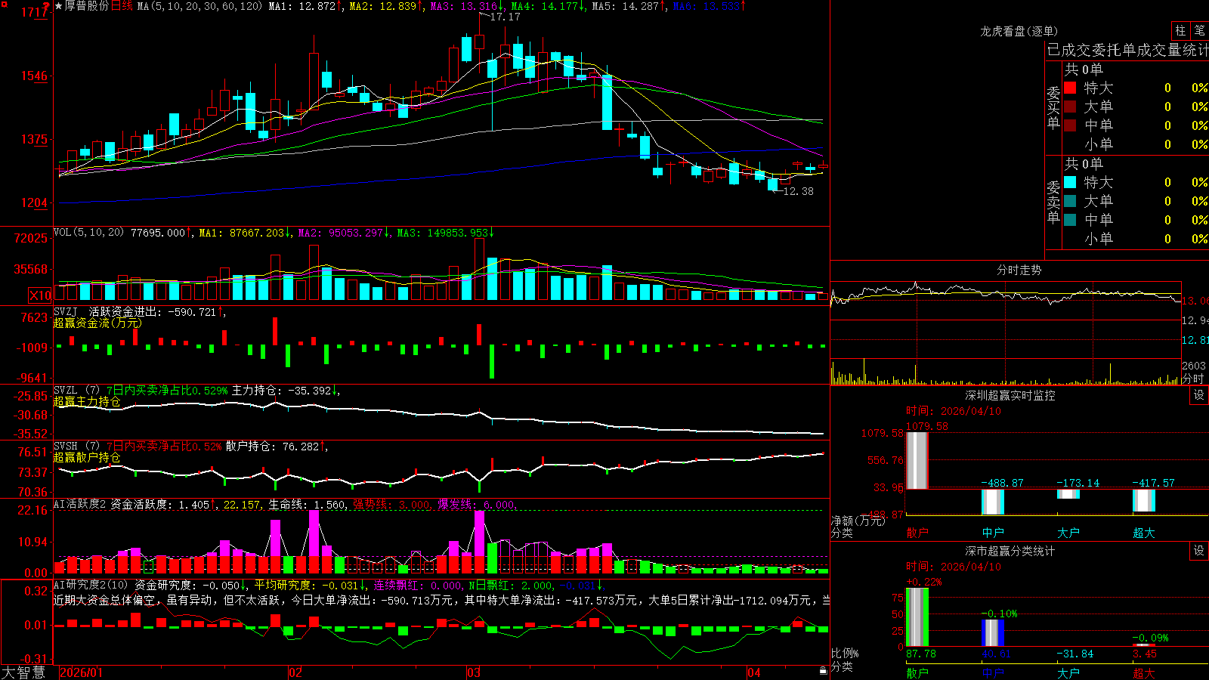Select 大户 category in 深市超赢分类统计
This screenshot has width=1209, height=680.
[1068, 673]
